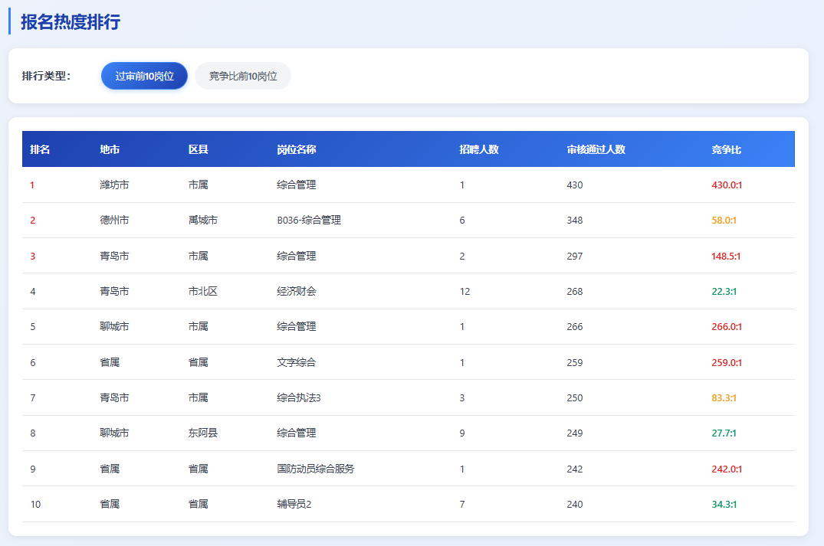Click the 经济财会 position in 市北区

[297, 292]
